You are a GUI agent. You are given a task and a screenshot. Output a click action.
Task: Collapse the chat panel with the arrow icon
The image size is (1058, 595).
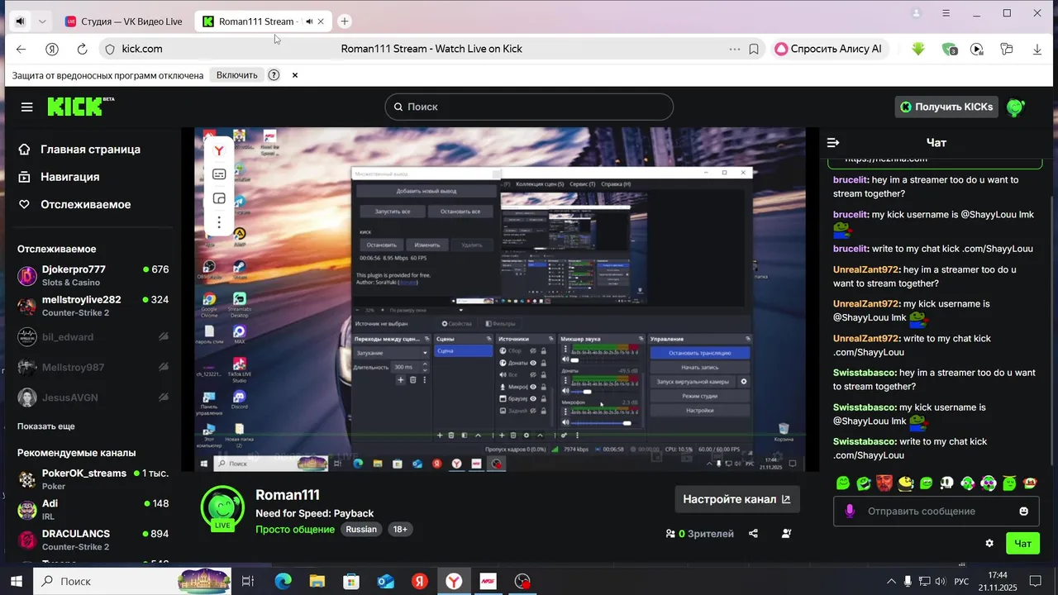tap(833, 143)
